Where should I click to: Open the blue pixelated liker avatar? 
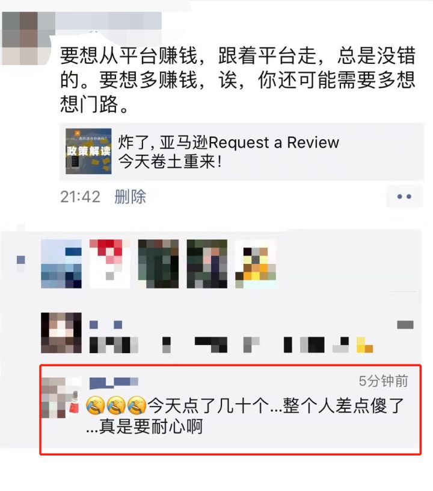61,264
